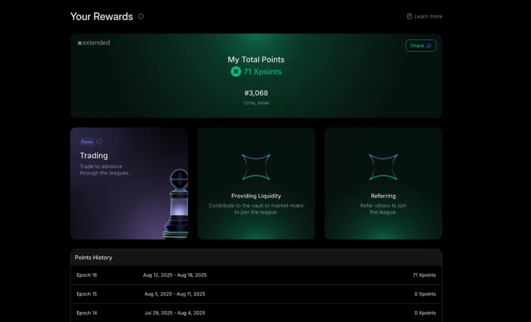Select the Epoch 14 history row
This screenshot has width=531, height=322.
(256, 313)
